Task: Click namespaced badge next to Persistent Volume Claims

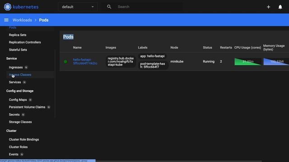Action: (49, 107)
